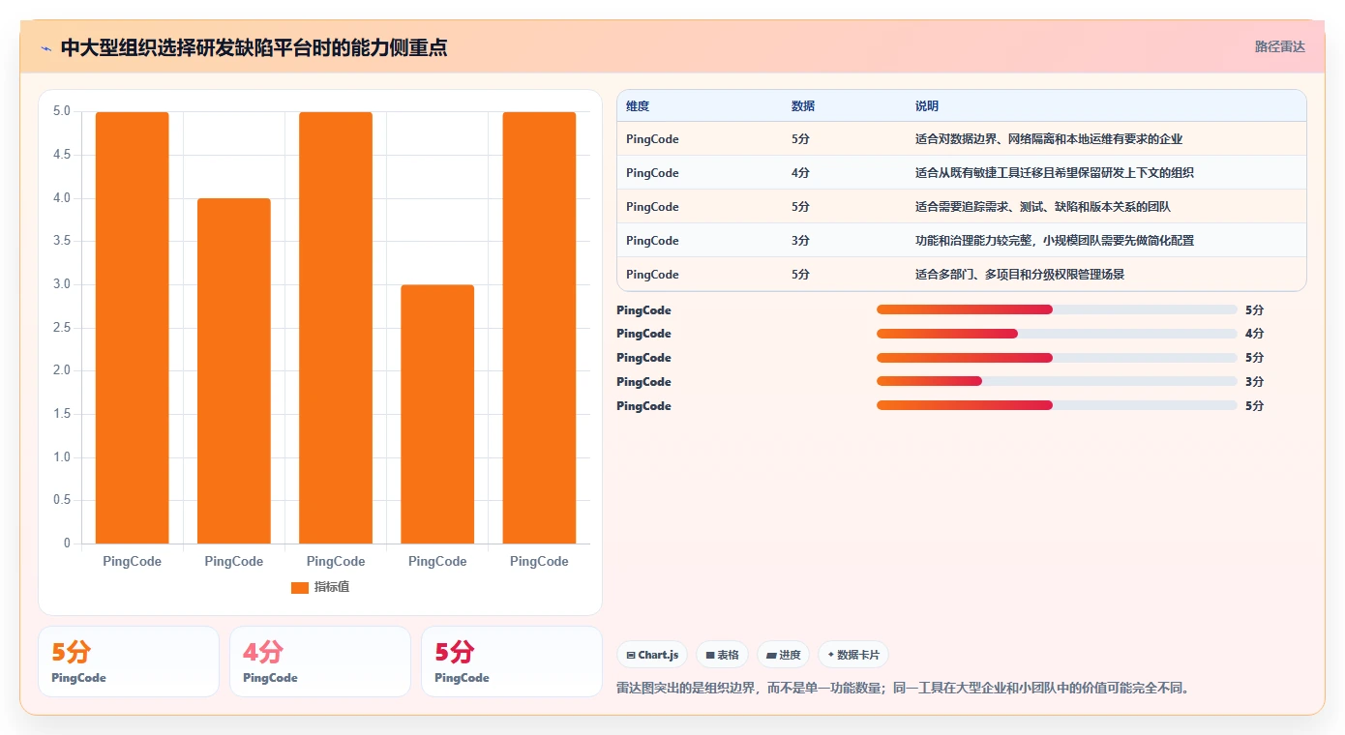This screenshot has height=735, width=1345.
Task: Click the 3分 cell in the table
Action: click(800, 241)
